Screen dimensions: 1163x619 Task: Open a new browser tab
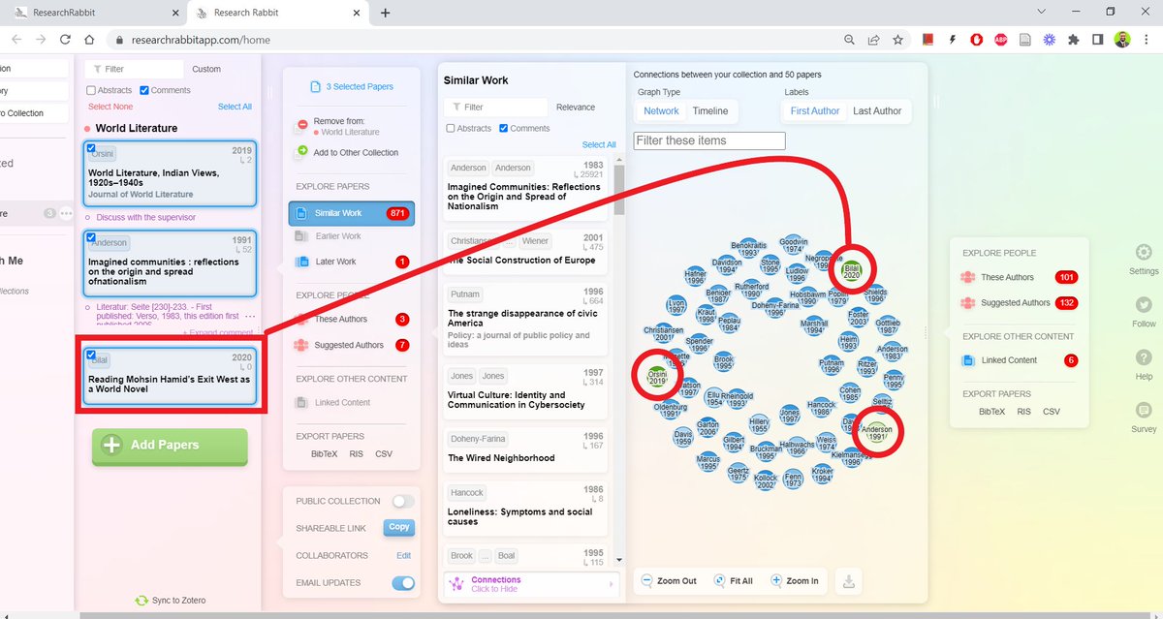(x=385, y=13)
